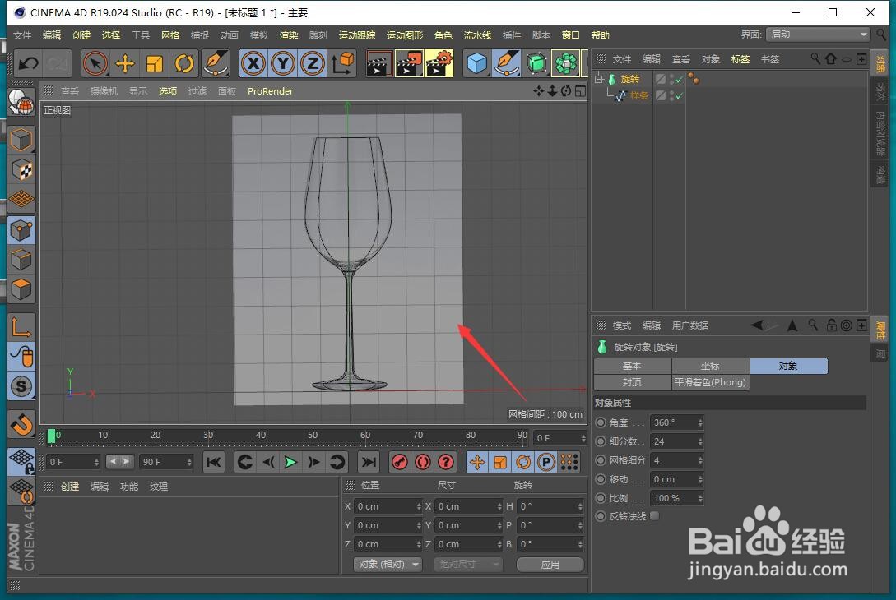The image size is (896, 600).
Task: Render the current view clapperboard
Action: pyautogui.click(x=378, y=63)
